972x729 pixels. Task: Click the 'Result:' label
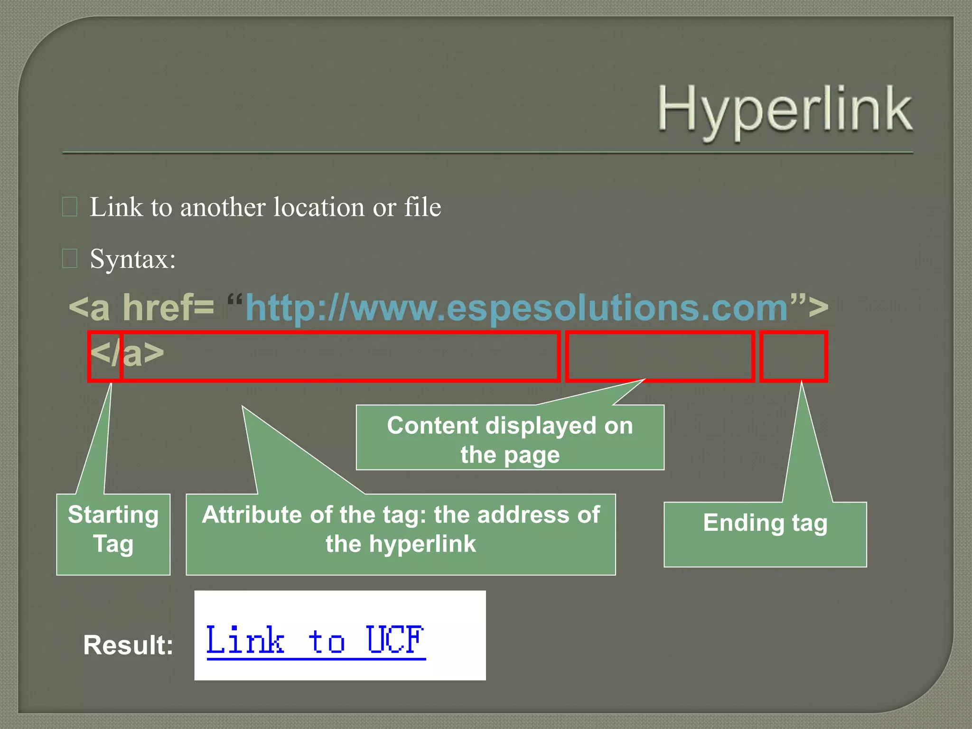pos(128,645)
